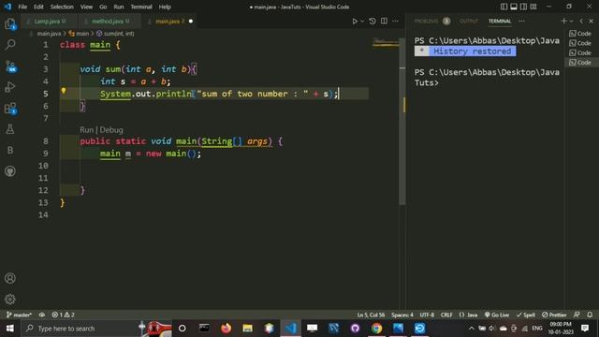Screen dimensions: 599x337
Task: Click the code minimap preview
Action: 386,43
